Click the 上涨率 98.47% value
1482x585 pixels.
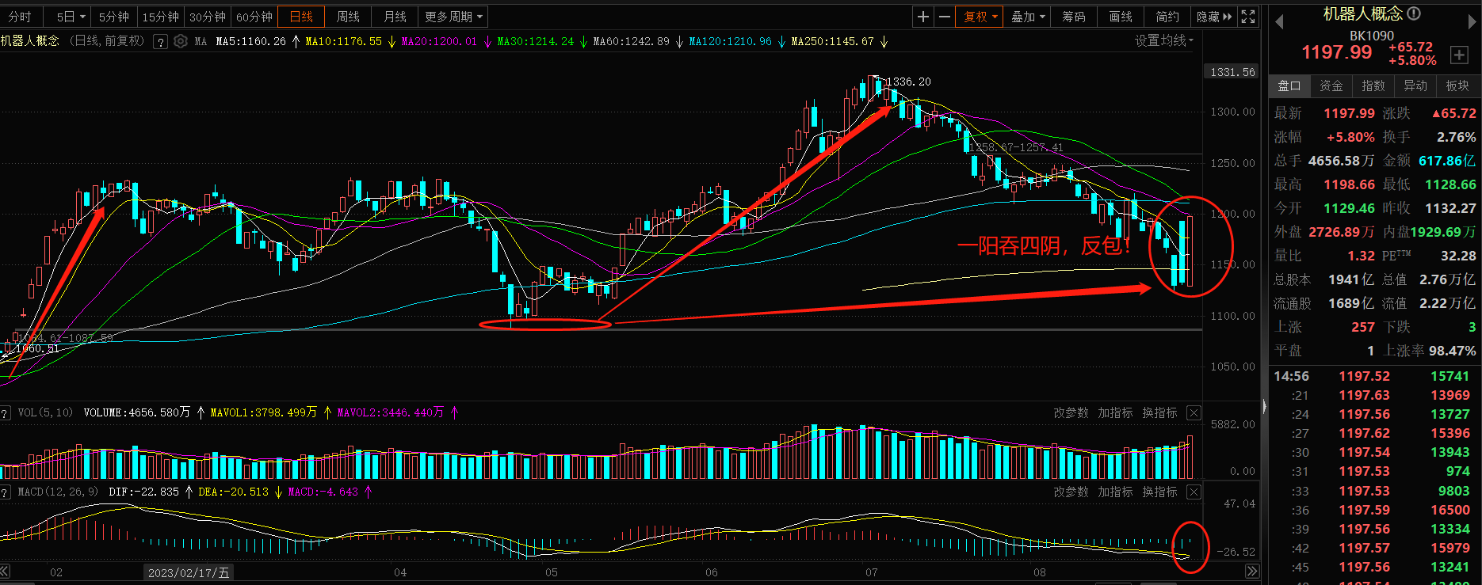[1452, 351]
